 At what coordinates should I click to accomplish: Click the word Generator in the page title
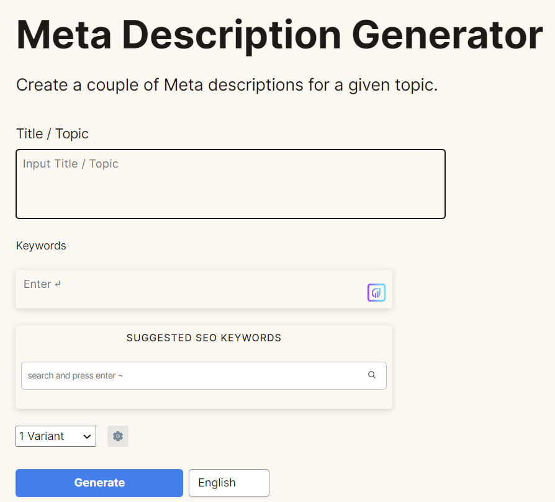(447, 35)
